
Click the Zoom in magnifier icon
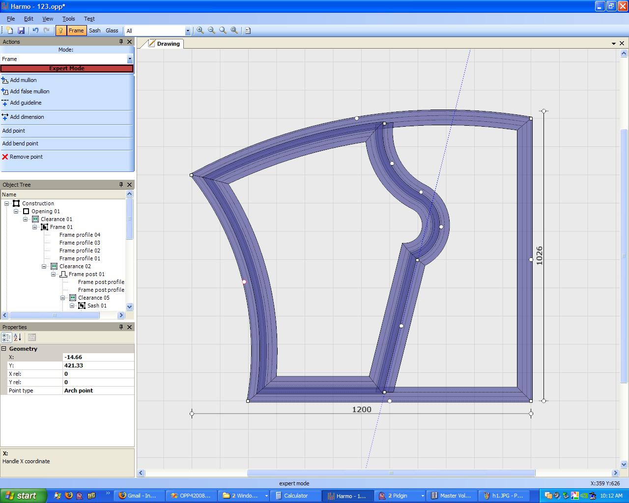(x=200, y=30)
